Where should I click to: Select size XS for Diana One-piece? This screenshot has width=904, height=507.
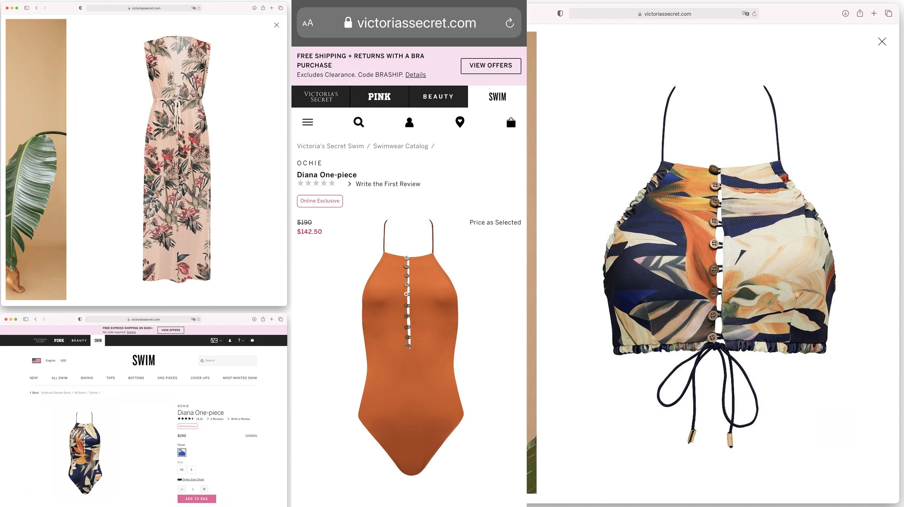pos(182,470)
